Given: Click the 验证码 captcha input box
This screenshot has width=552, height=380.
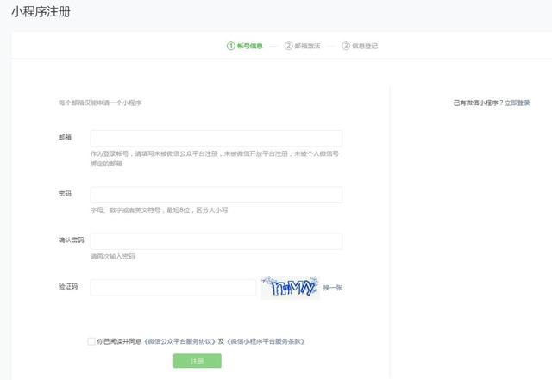Looking at the screenshot, I should pyautogui.click(x=172, y=287).
